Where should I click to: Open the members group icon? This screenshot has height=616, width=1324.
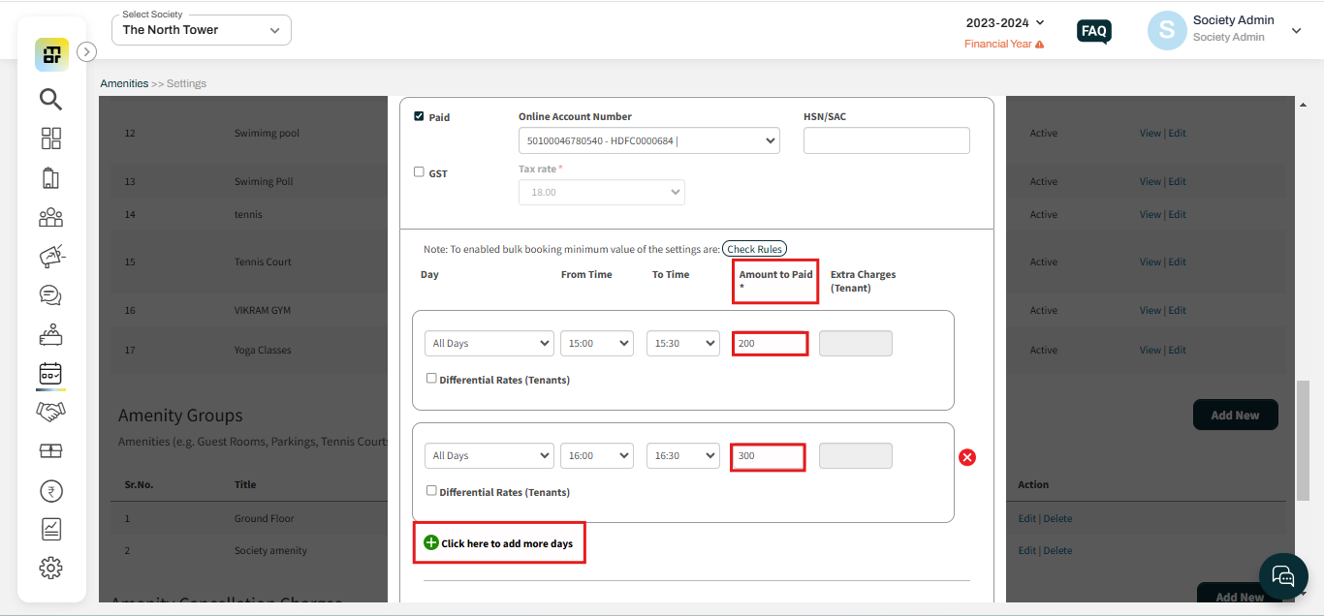click(x=51, y=217)
